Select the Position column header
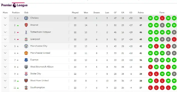 tap(16, 13)
